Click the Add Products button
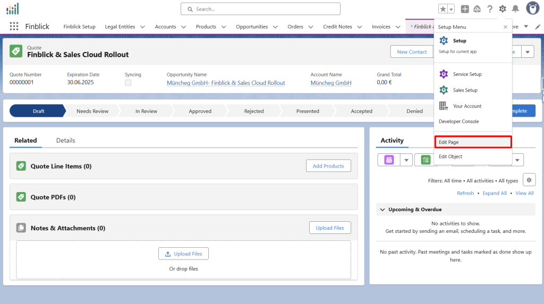Image resolution: width=544 pixels, height=304 pixels. [x=328, y=166]
